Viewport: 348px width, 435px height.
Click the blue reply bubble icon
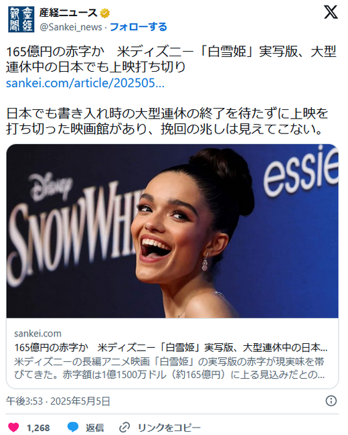coord(73,427)
